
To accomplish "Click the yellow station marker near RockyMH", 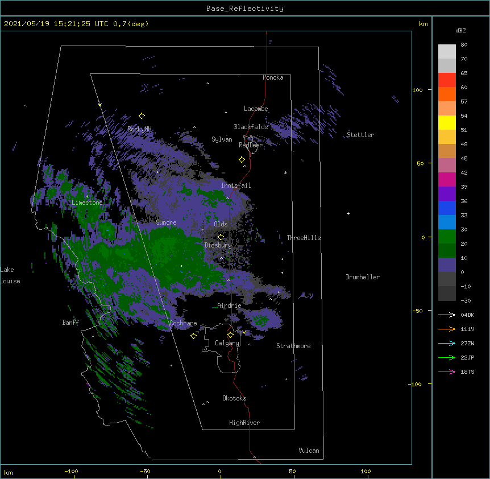I will [142, 116].
